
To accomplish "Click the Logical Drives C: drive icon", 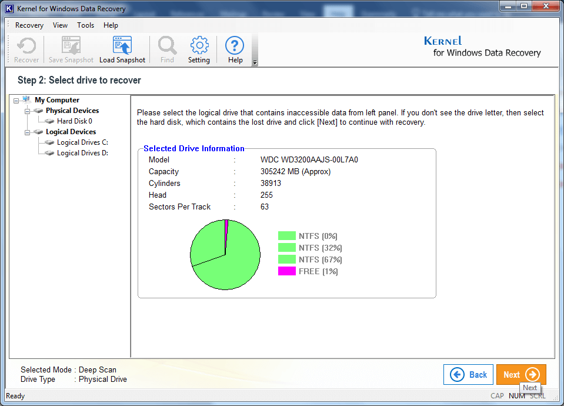I will coord(49,142).
